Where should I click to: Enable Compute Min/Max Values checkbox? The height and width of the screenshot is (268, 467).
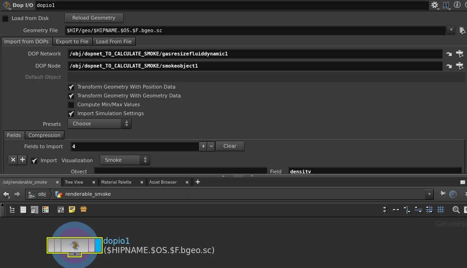point(71,105)
